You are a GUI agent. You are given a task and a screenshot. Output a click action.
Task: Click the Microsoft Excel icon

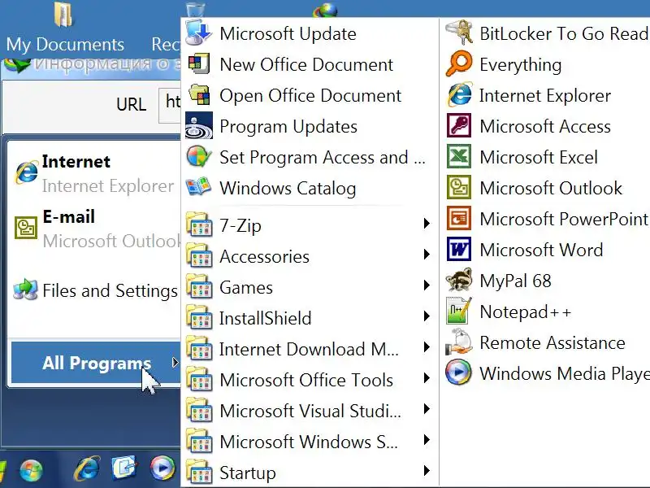(459, 157)
